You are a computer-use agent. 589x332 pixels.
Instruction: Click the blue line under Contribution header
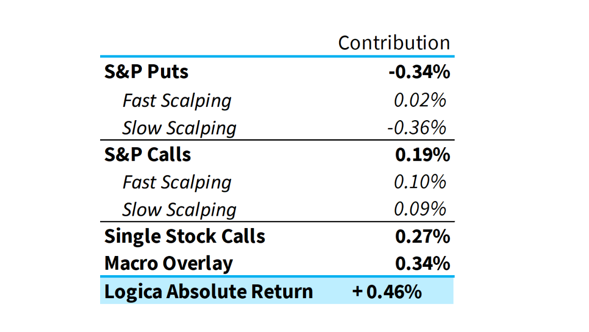click(277, 56)
